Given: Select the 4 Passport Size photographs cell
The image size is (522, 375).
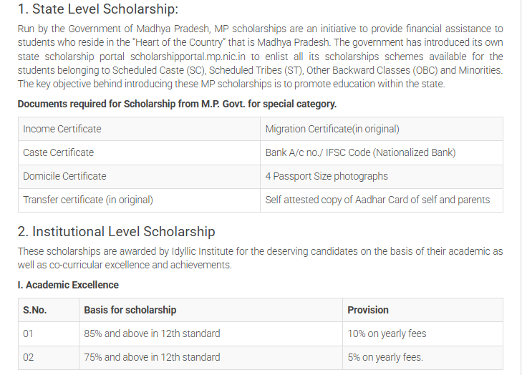Looking at the screenshot, I should (x=382, y=176).
